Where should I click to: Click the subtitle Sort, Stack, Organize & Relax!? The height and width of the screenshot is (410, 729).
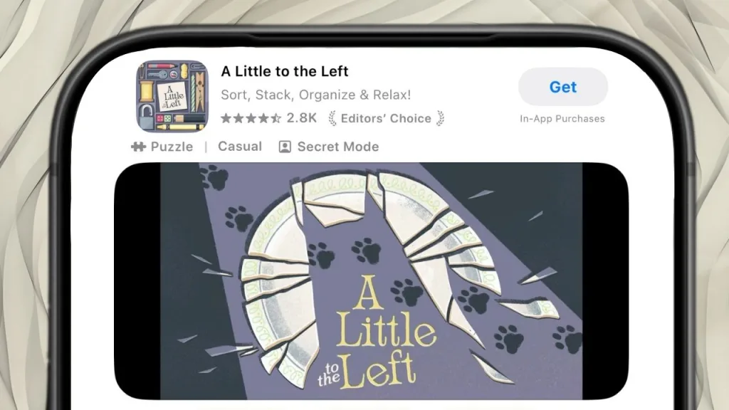coord(315,95)
